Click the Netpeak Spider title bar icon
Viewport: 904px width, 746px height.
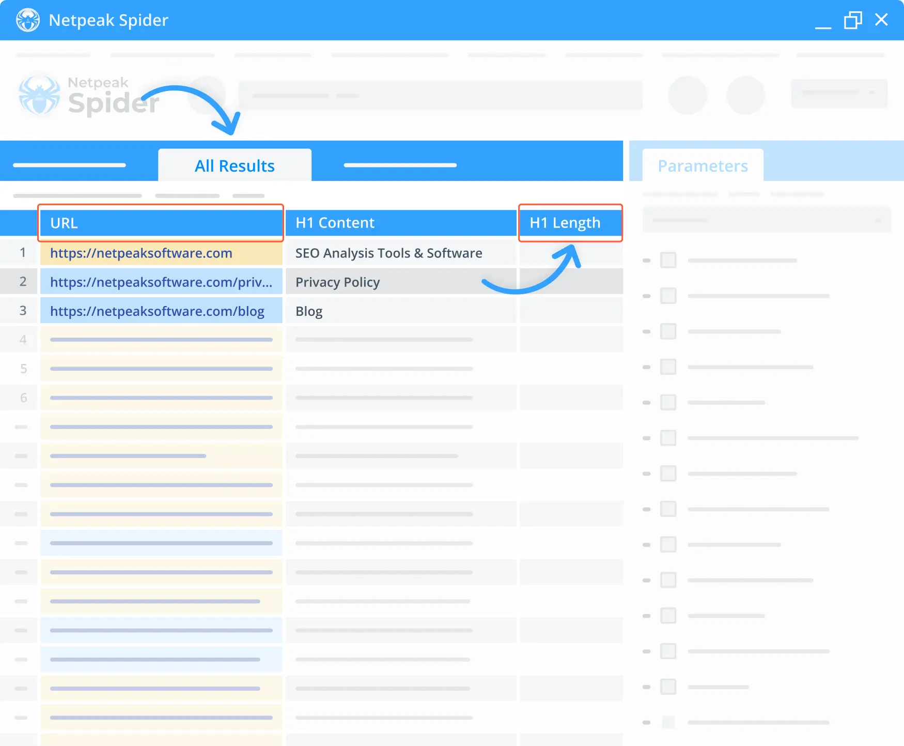coord(27,20)
